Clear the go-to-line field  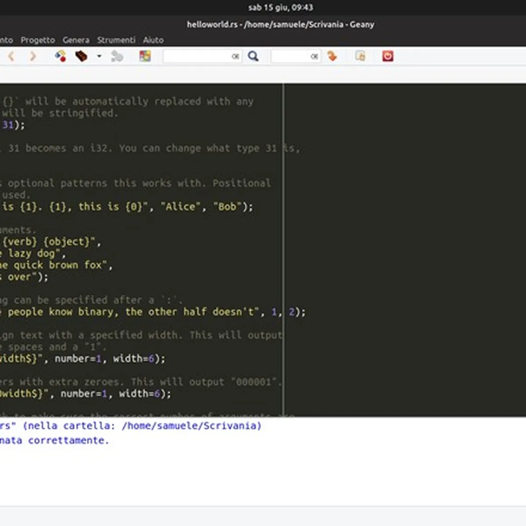[314, 56]
